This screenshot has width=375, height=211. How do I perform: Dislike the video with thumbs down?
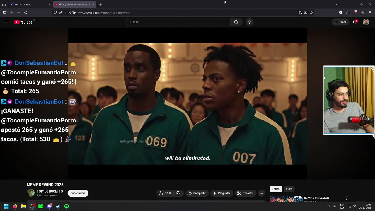(x=178, y=193)
